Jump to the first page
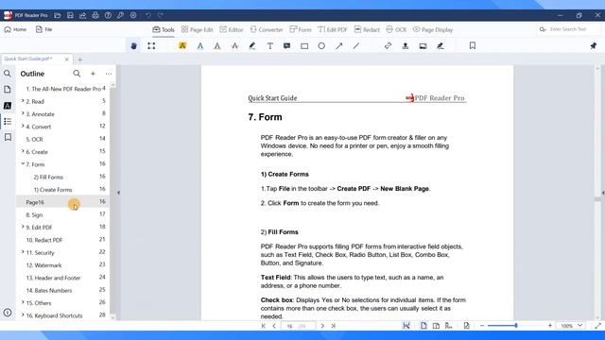The height and width of the screenshot is (340, 605). click(264, 326)
